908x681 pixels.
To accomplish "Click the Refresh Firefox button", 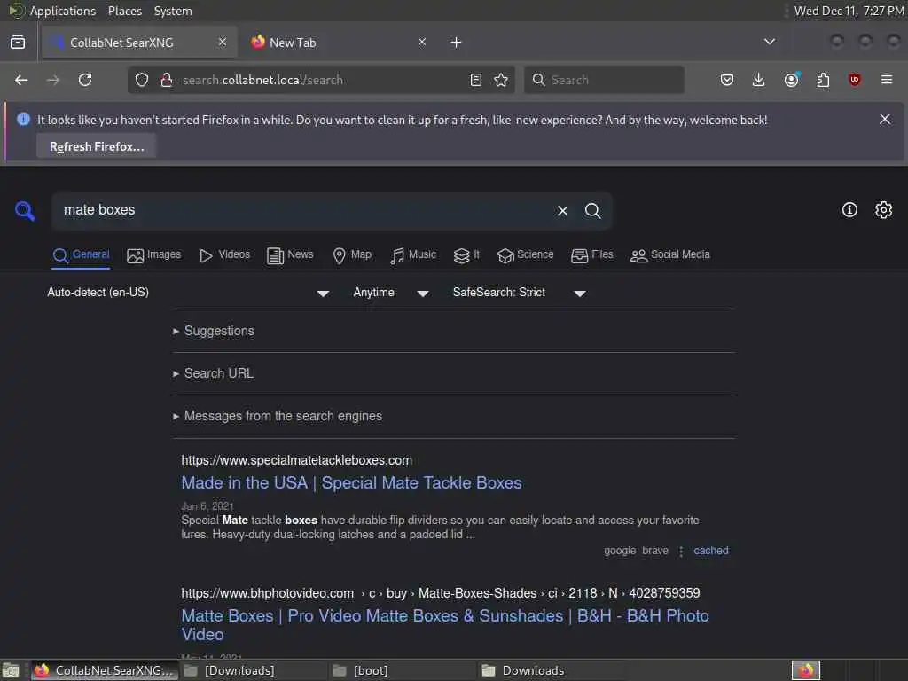I will pyautogui.click(x=97, y=146).
